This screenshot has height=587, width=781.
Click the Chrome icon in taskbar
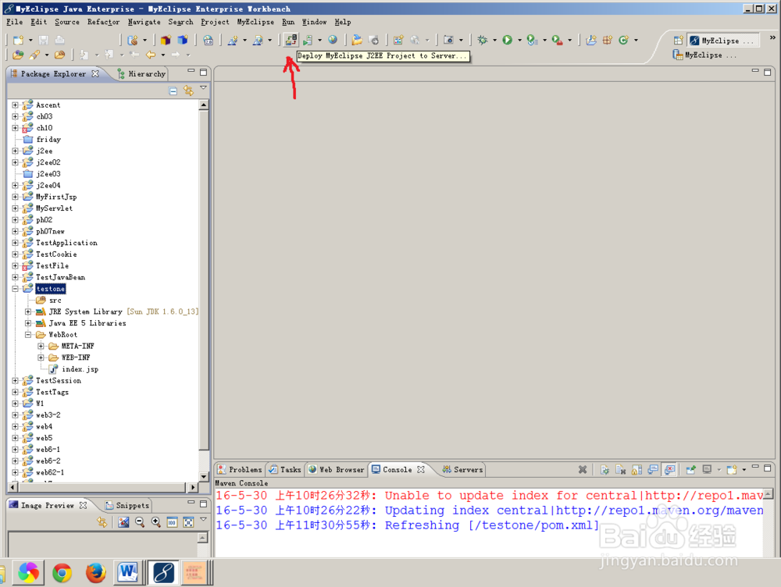click(62, 573)
